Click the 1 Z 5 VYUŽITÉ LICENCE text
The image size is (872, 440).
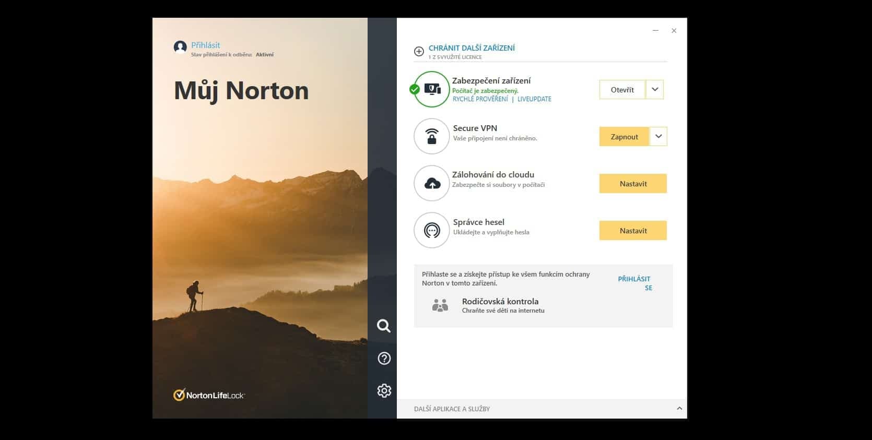pos(455,57)
